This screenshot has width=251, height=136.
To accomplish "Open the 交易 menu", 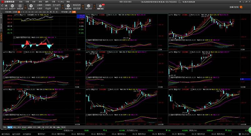I will click(53, 2).
